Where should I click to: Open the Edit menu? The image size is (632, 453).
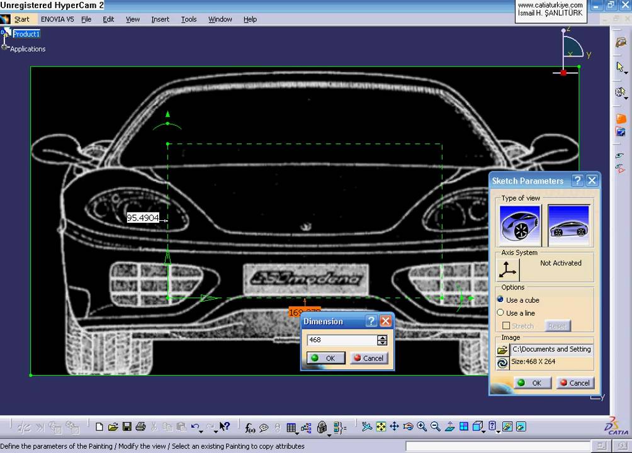click(x=108, y=19)
